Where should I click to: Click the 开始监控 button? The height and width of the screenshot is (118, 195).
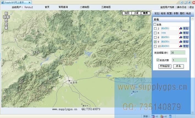165,66
